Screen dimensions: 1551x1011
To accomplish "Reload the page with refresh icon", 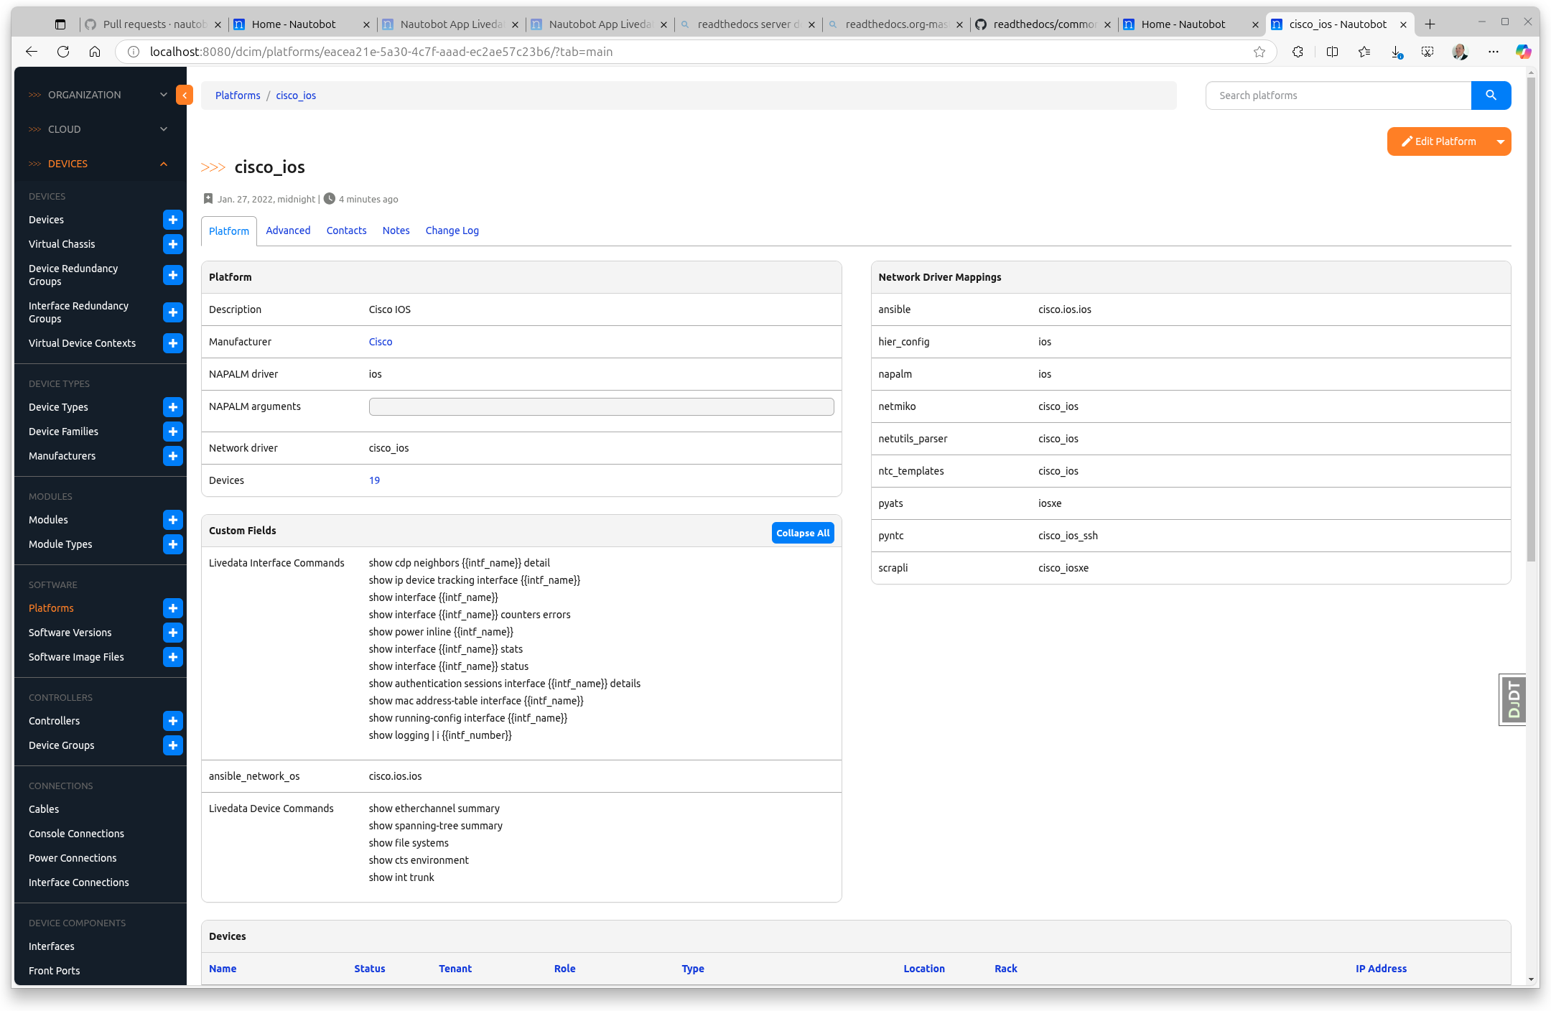I will [x=63, y=52].
